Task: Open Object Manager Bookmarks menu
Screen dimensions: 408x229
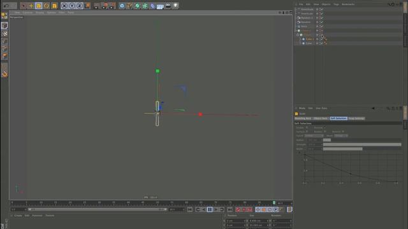Action: click(348, 4)
